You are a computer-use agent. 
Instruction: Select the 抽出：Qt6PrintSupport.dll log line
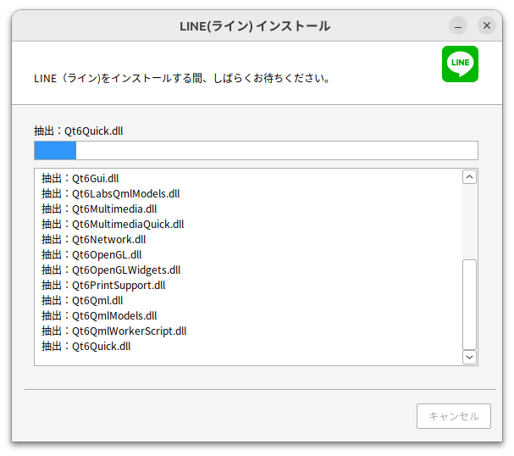tap(103, 286)
